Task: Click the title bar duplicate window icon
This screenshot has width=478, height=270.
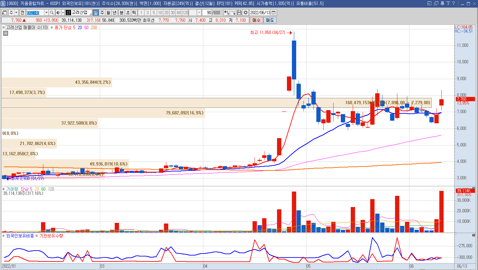Action: tap(436, 3)
